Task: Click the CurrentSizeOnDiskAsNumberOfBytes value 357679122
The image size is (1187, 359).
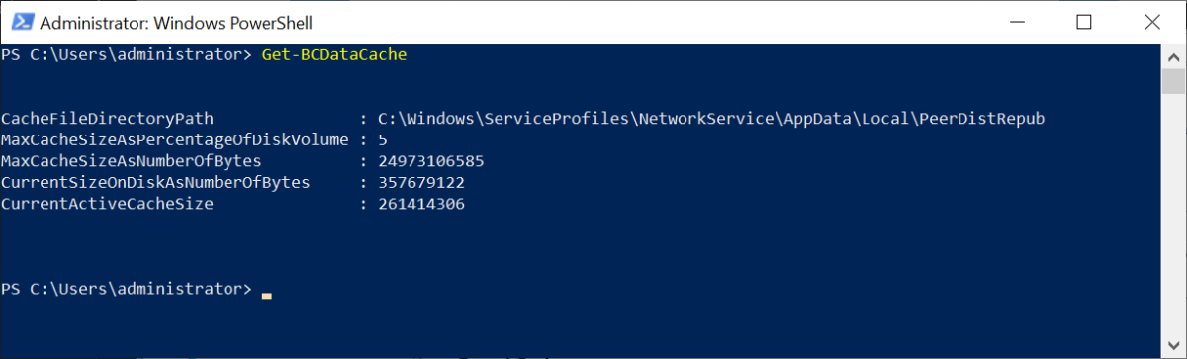Action: 421,183
